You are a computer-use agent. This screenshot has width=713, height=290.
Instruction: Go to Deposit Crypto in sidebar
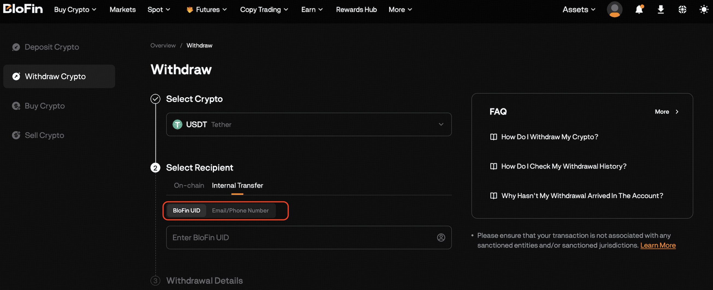(x=52, y=47)
